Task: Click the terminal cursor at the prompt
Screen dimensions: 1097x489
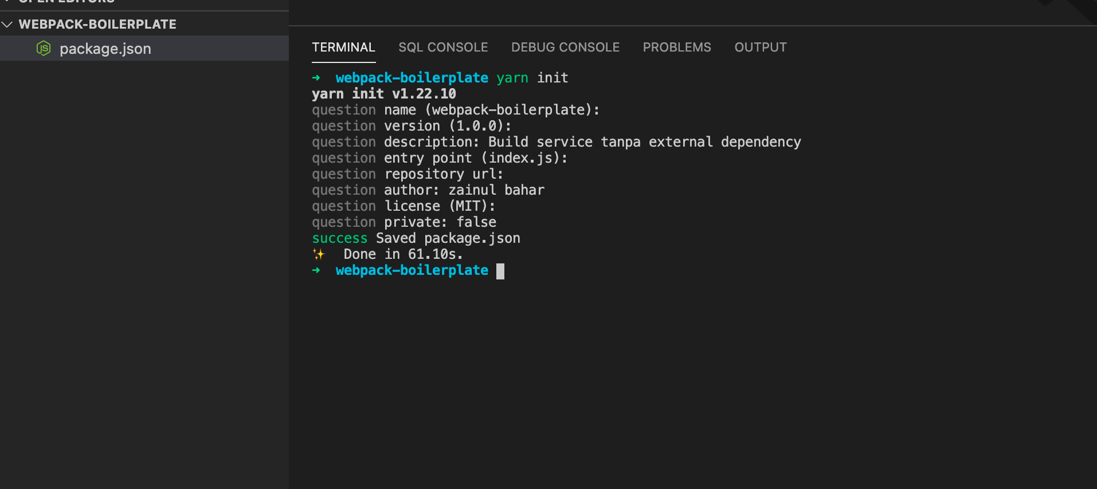Action: [500, 271]
